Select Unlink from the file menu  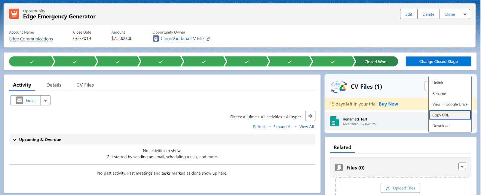(450, 83)
